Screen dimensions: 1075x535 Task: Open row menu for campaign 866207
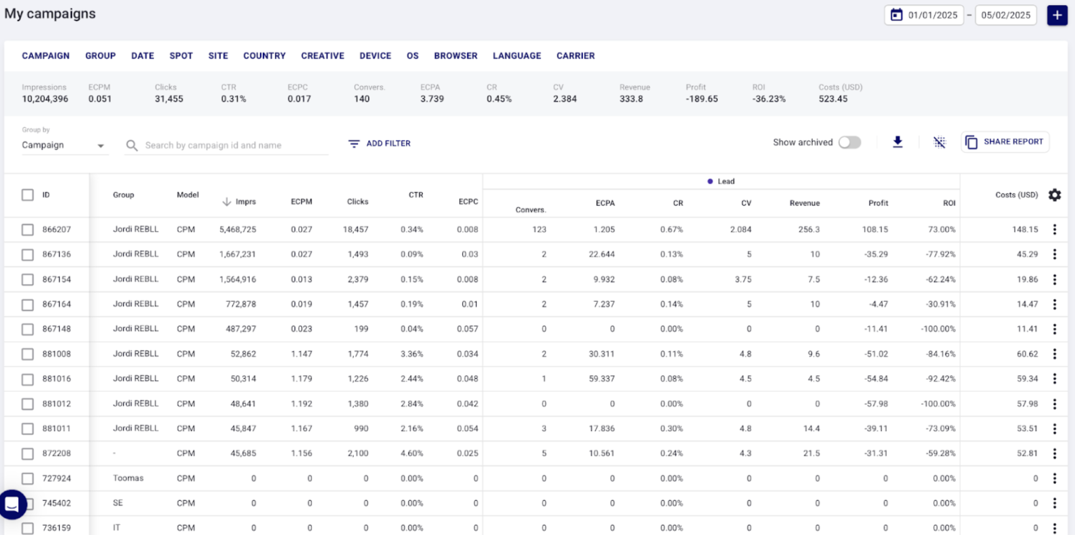click(1054, 230)
